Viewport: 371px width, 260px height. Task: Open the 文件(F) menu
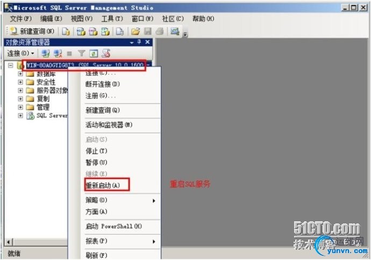click(20, 19)
